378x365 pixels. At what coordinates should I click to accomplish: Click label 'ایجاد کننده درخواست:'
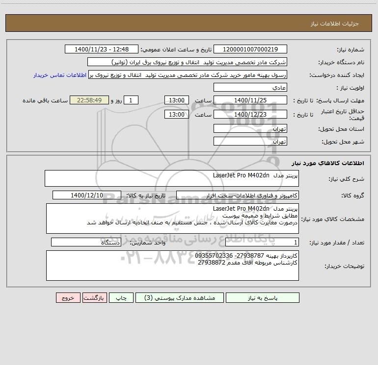(x=337, y=75)
